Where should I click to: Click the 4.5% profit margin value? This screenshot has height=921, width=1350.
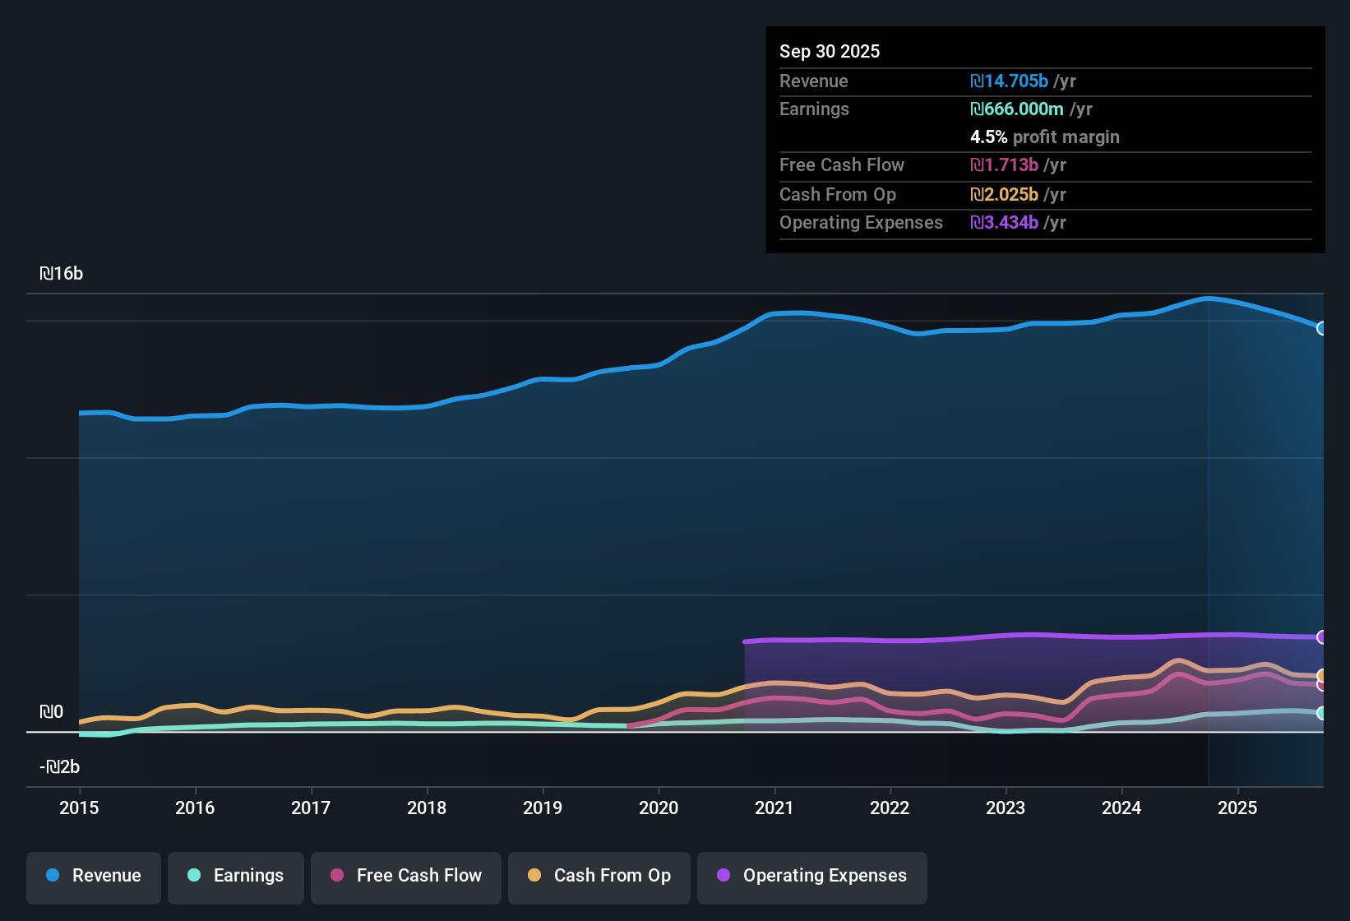point(1045,137)
